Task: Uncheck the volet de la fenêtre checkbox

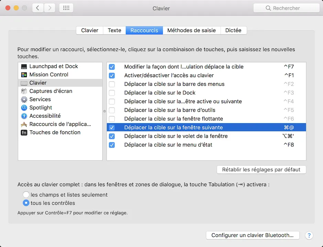Action: point(112,136)
